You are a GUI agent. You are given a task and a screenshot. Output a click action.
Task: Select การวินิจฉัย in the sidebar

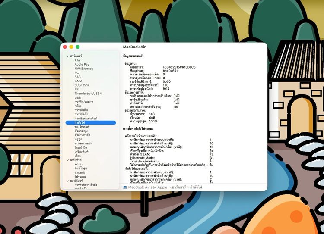point(81,114)
